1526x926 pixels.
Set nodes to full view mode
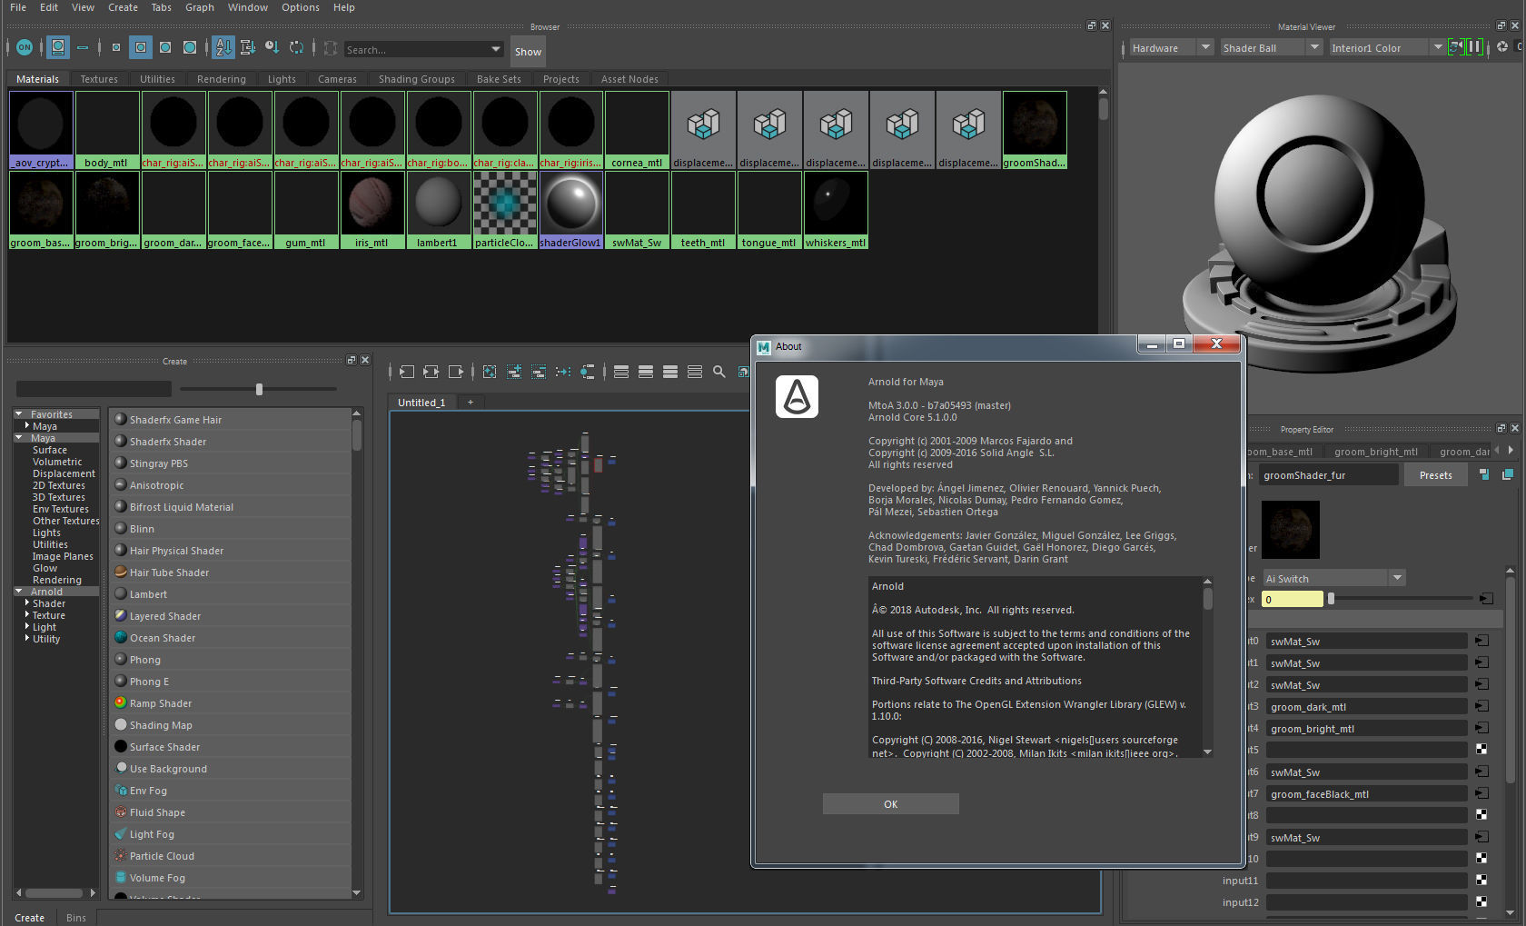pos(670,372)
